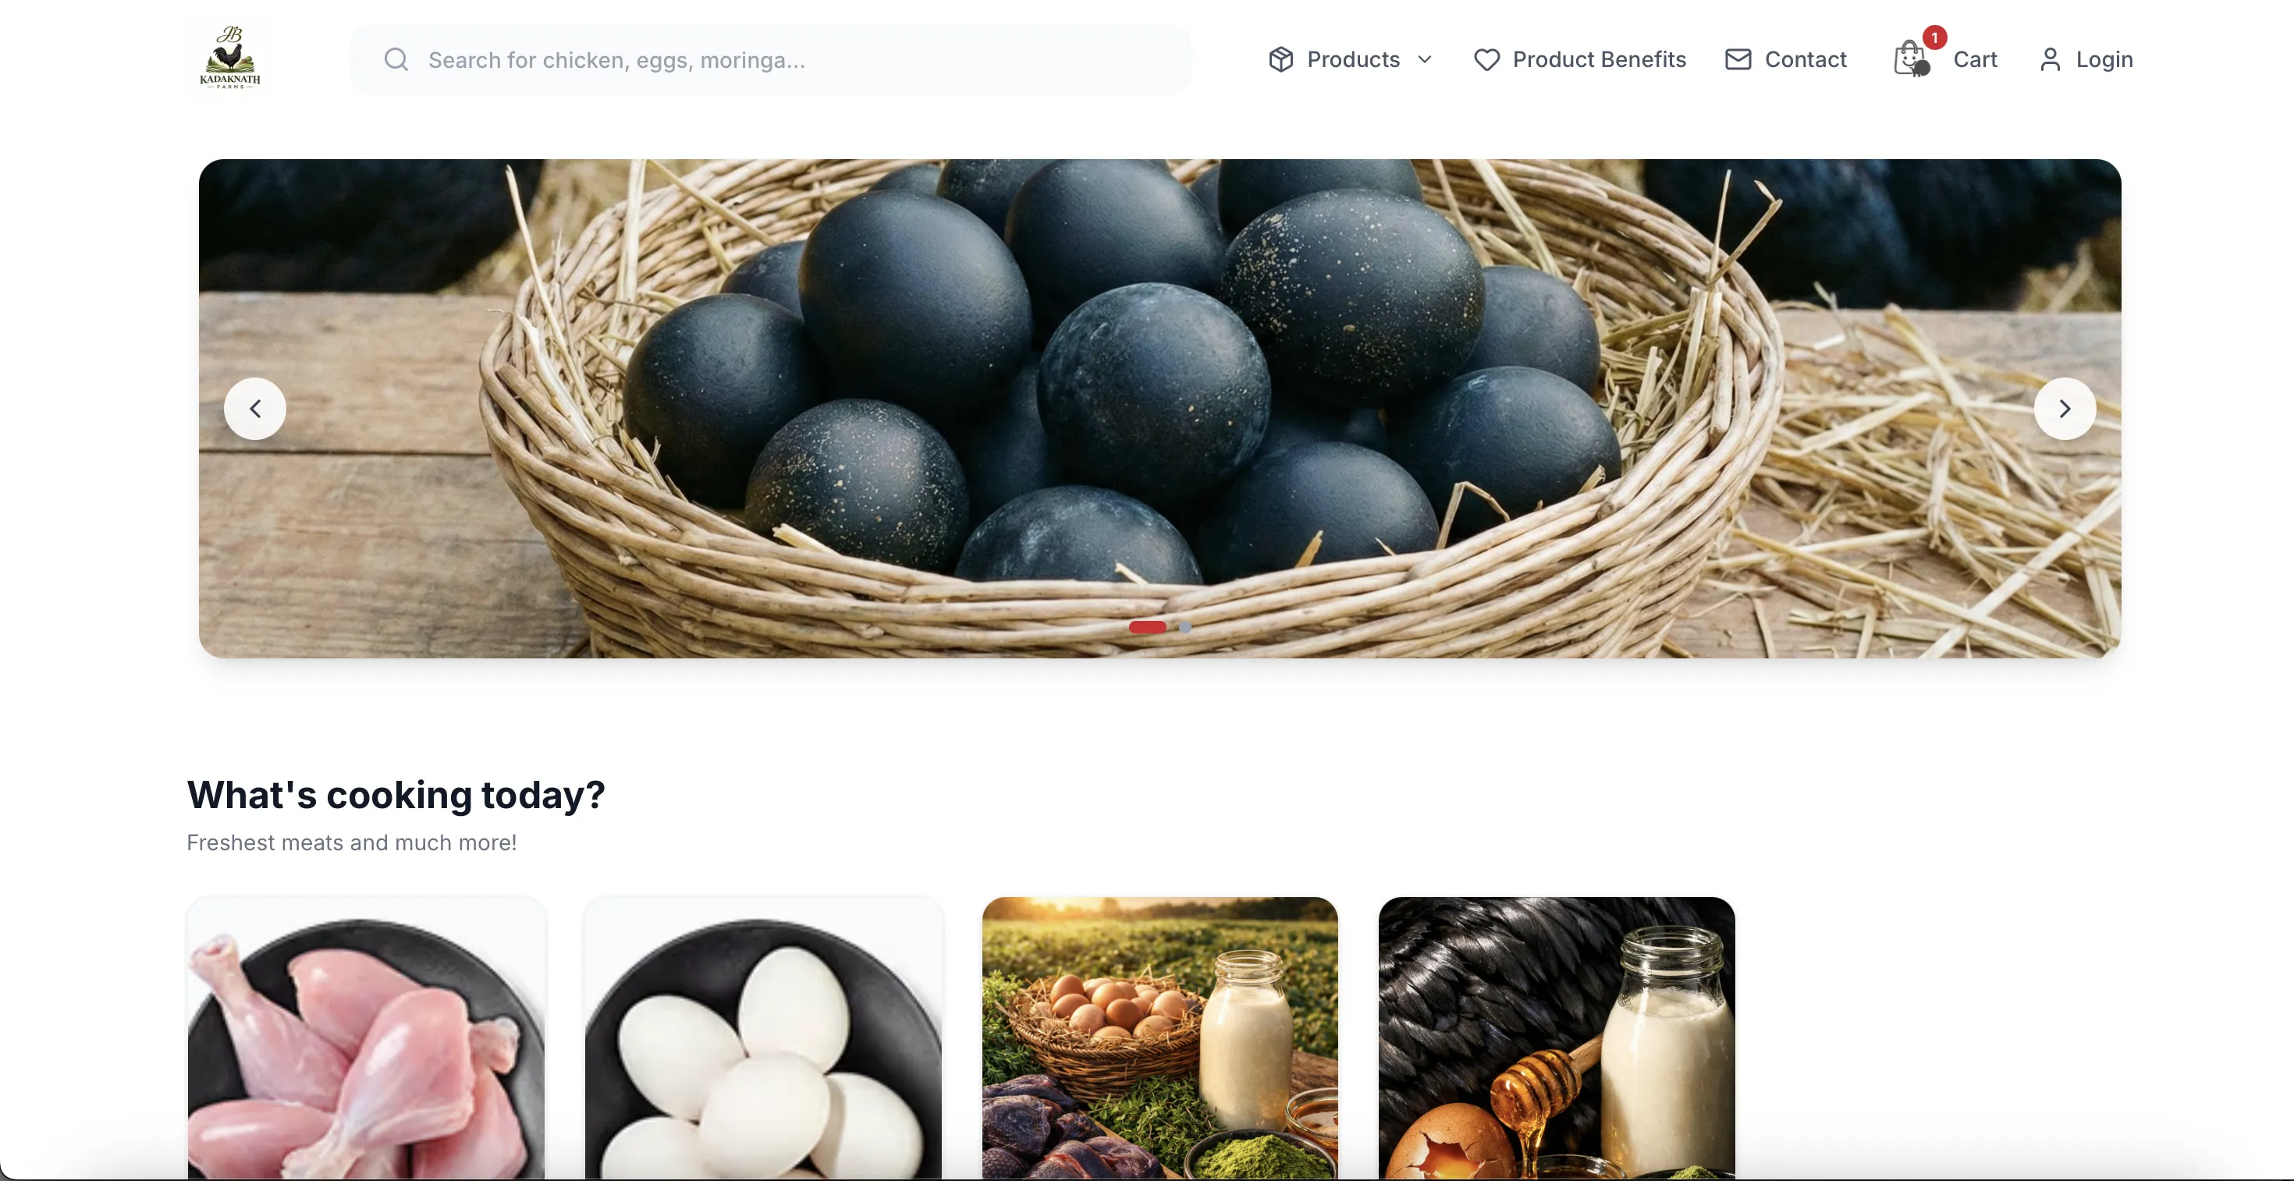Open the Login link
The height and width of the screenshot is (1181, 2294).
coord(2104,59)
